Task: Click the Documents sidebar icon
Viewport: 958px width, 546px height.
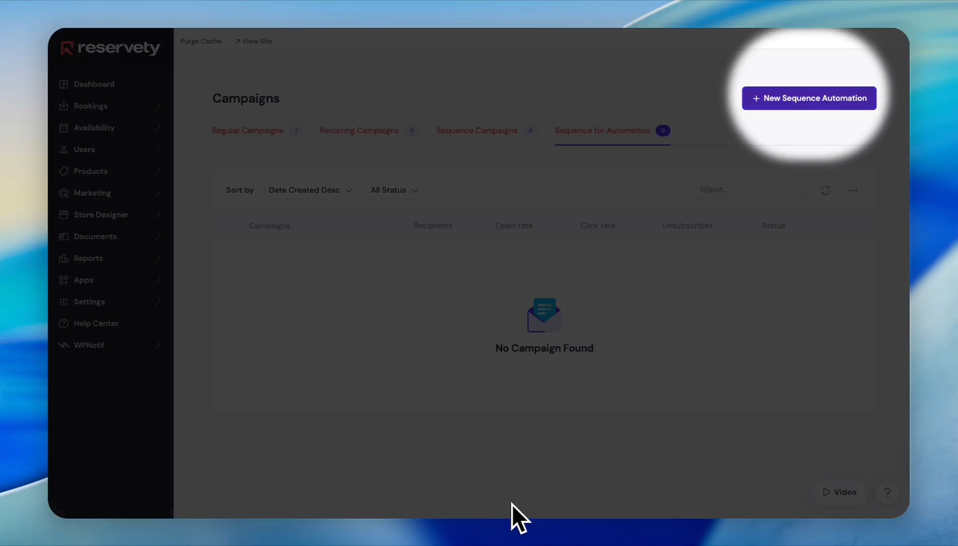Action: tap(63, 236)
